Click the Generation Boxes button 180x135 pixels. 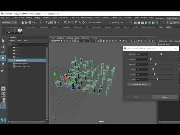[x=139, y=84]
